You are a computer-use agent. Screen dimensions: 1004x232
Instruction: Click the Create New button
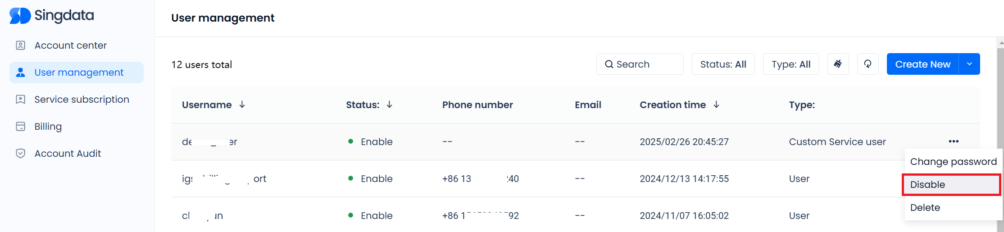(x=922, y=64)
